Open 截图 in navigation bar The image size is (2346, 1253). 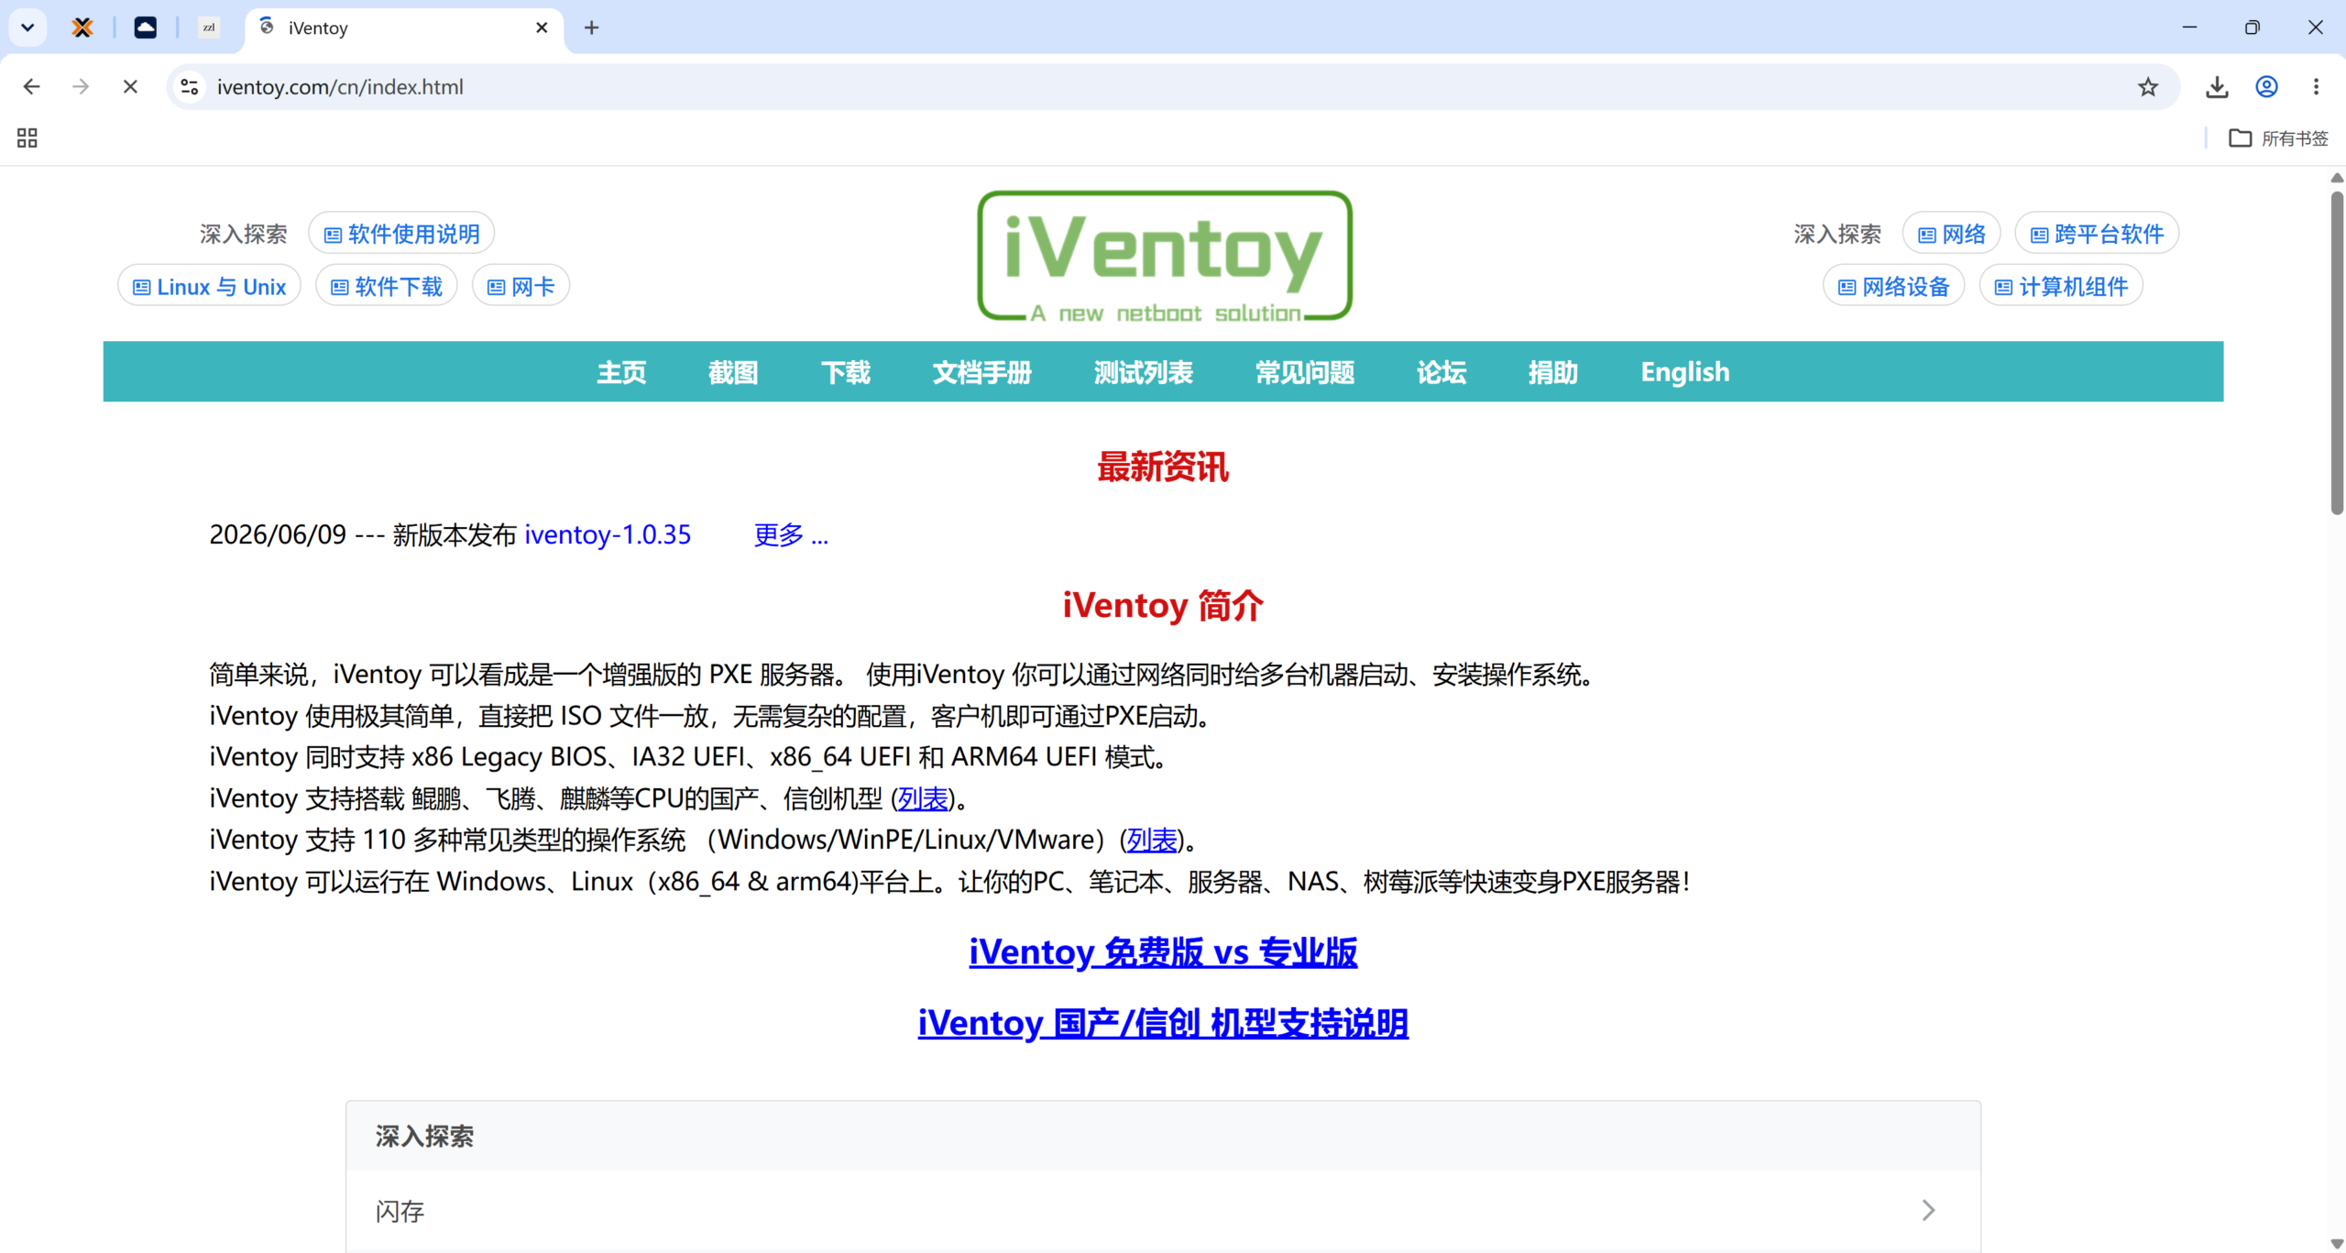[x=733, y=372]
